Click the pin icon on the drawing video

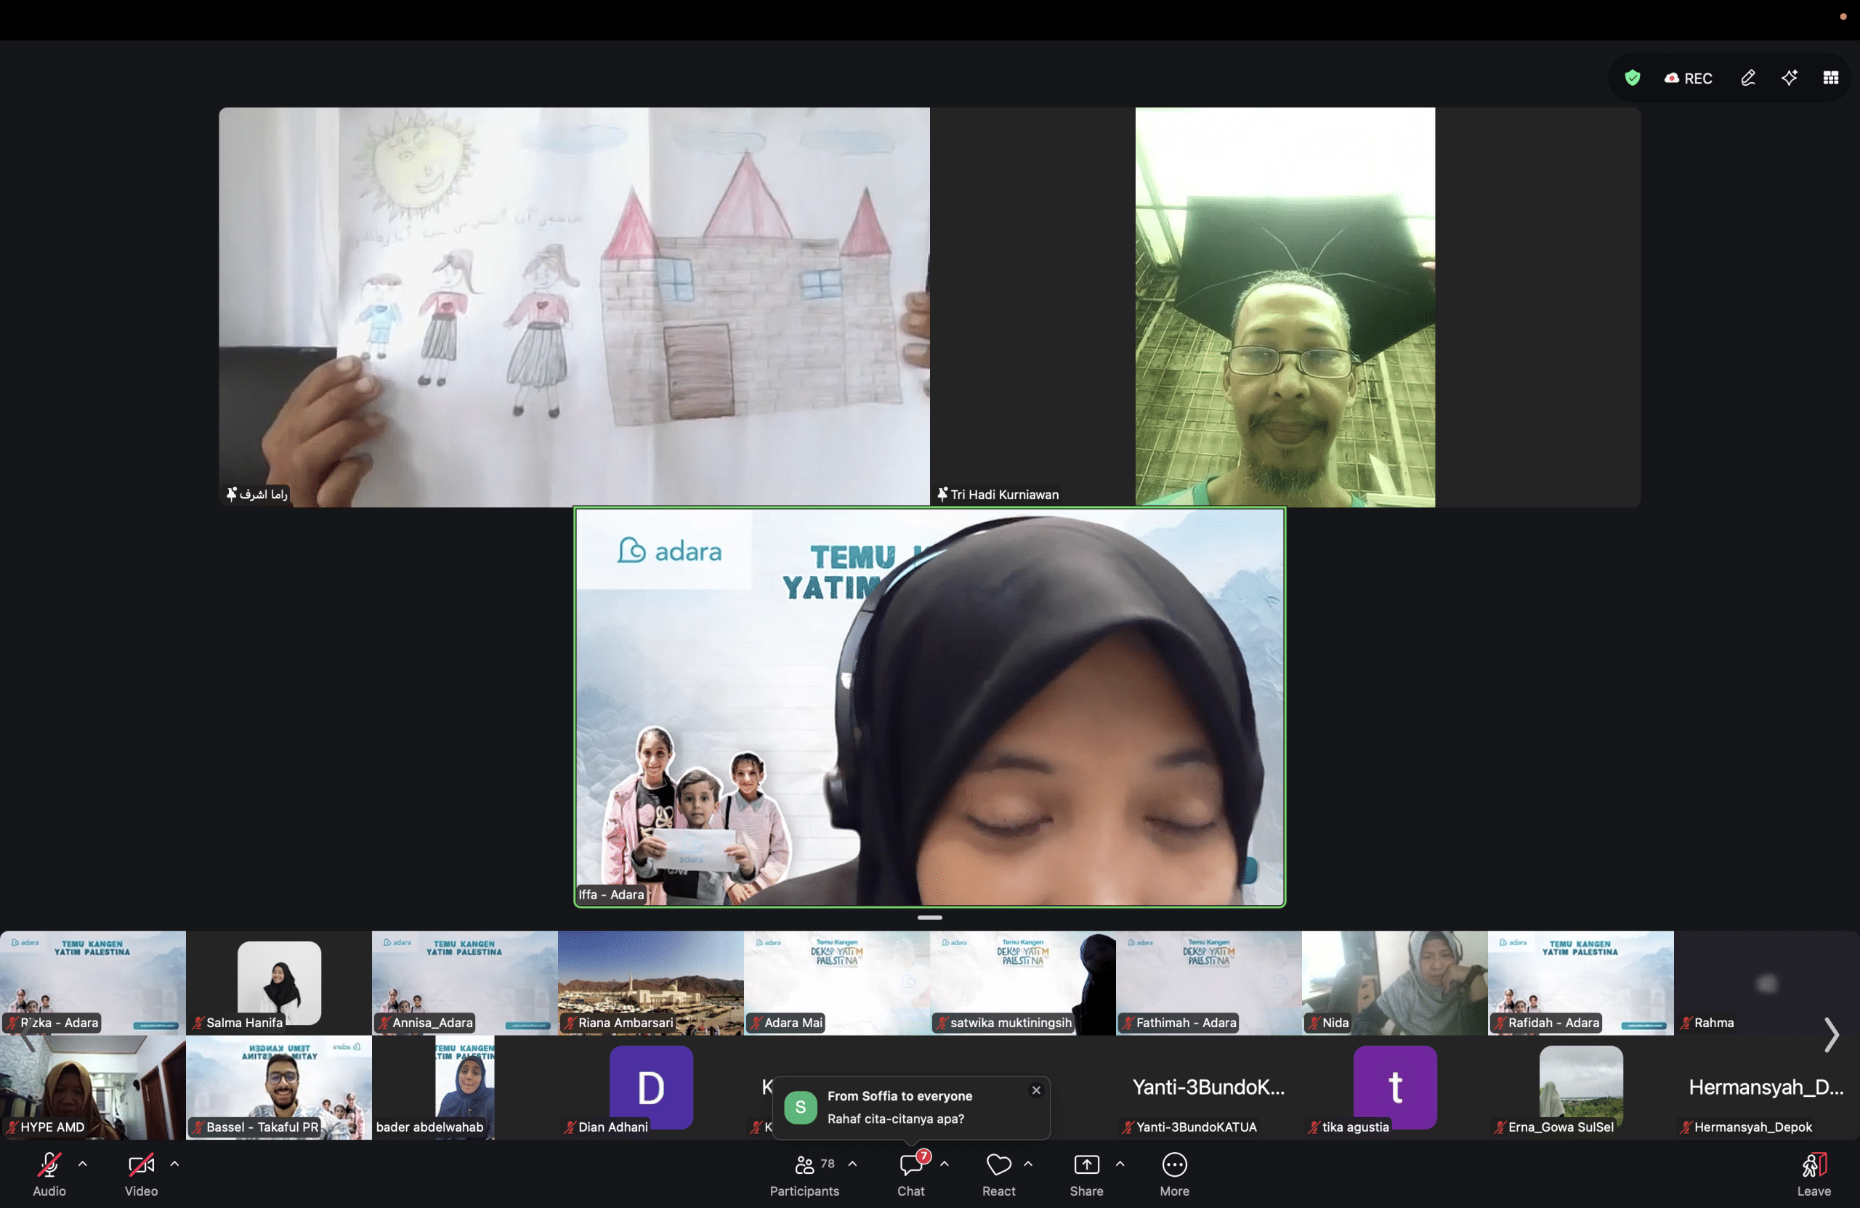click(x=231, y=494)
